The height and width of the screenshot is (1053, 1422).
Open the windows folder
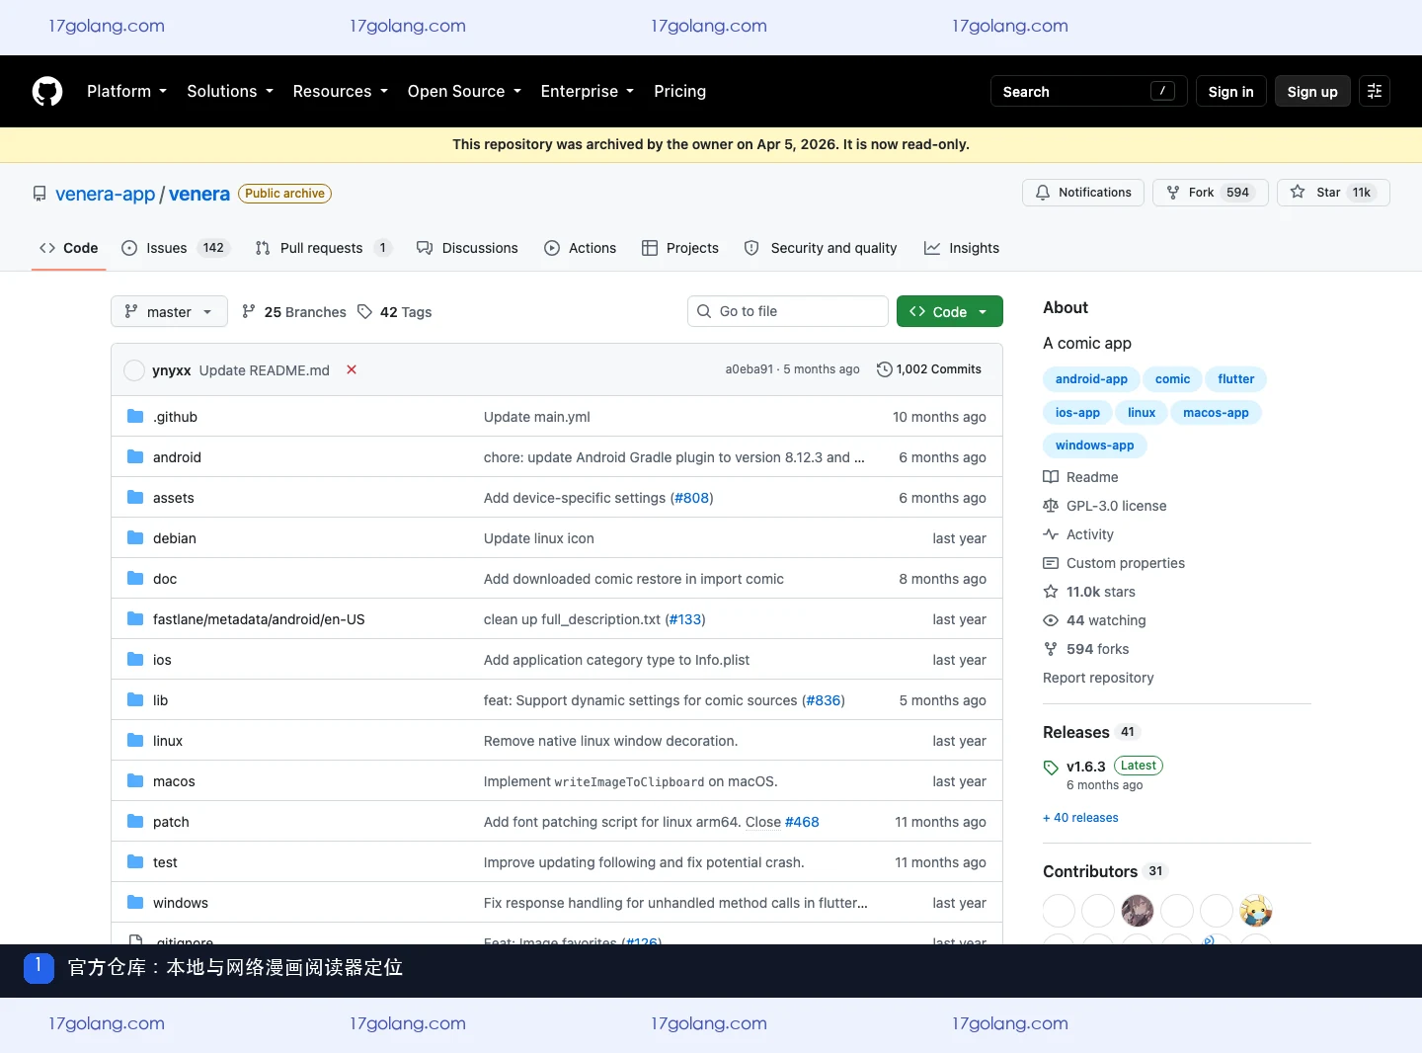pos(181,903)
